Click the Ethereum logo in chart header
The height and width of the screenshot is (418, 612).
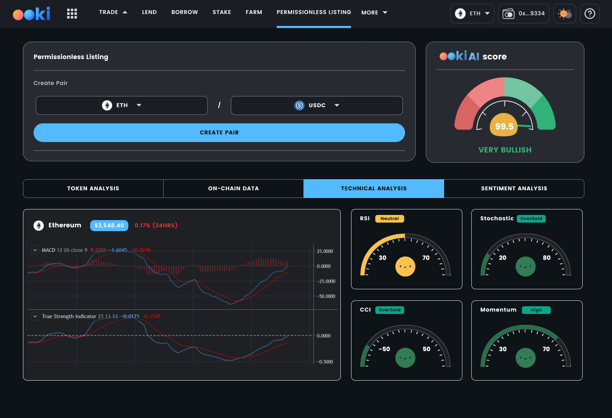tap(39, 226)
